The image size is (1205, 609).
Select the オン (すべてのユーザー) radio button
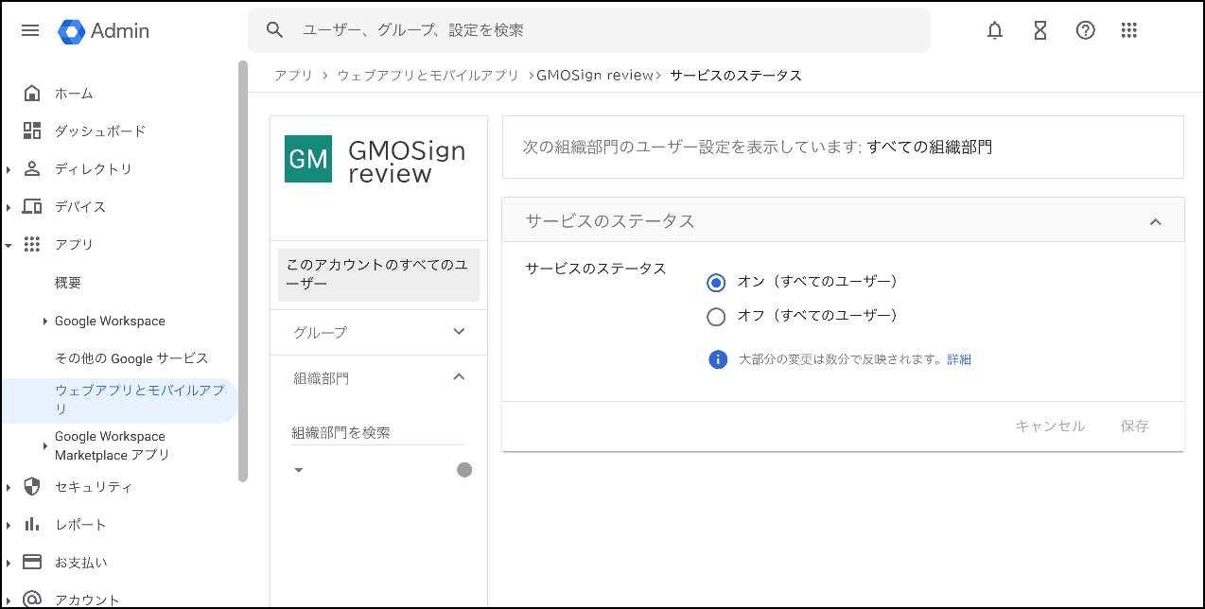(716, 282)
